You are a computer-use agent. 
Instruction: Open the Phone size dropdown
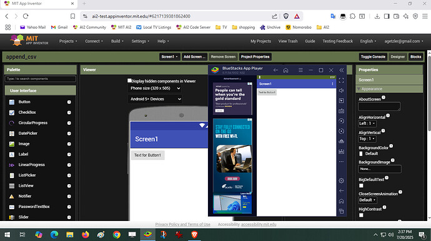pyautogui.click(x=156, y=88)
